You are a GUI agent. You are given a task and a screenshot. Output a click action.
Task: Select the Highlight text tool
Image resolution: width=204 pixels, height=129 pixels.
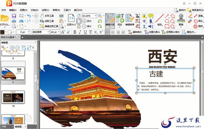(144, 16)
